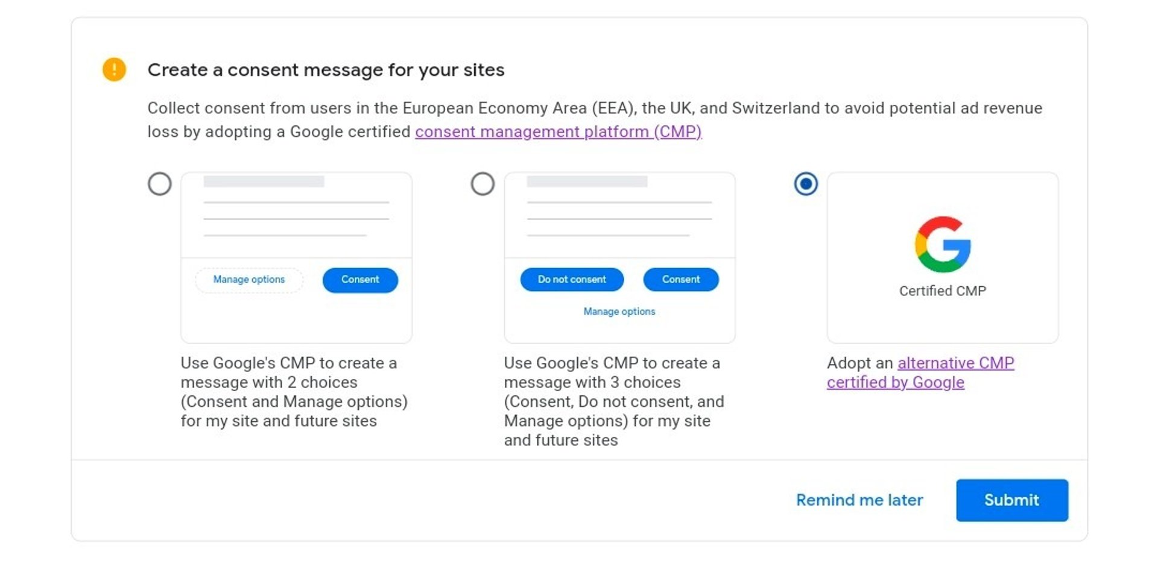
Task: Click the orange warning exclamation icon
Action: pyautogui.click(x=114, y=69)
